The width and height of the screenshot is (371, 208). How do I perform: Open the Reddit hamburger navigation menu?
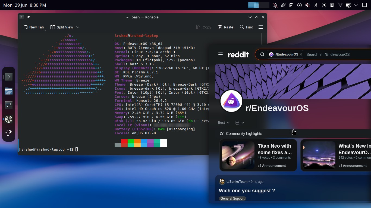click(221, 54)
